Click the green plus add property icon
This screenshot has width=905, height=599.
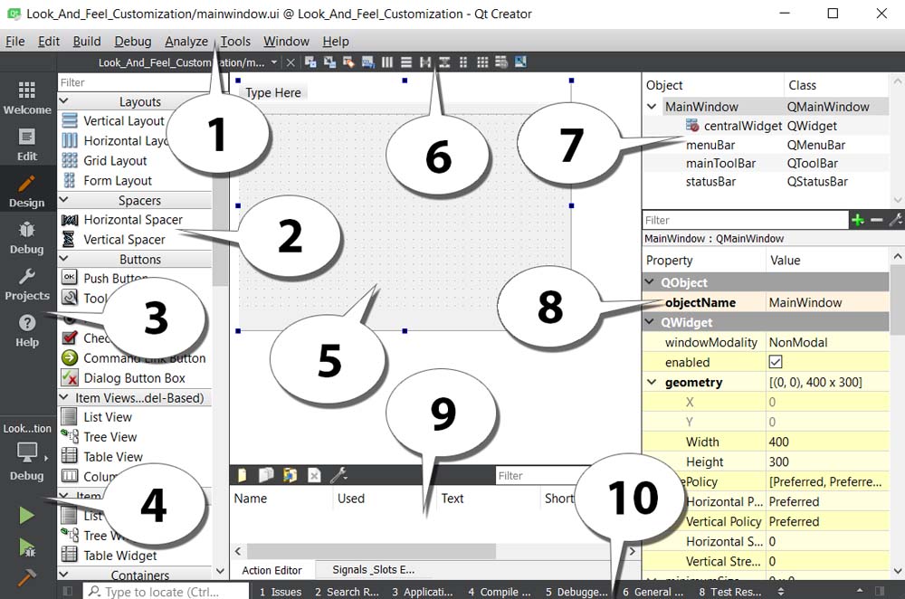[857, 220]
